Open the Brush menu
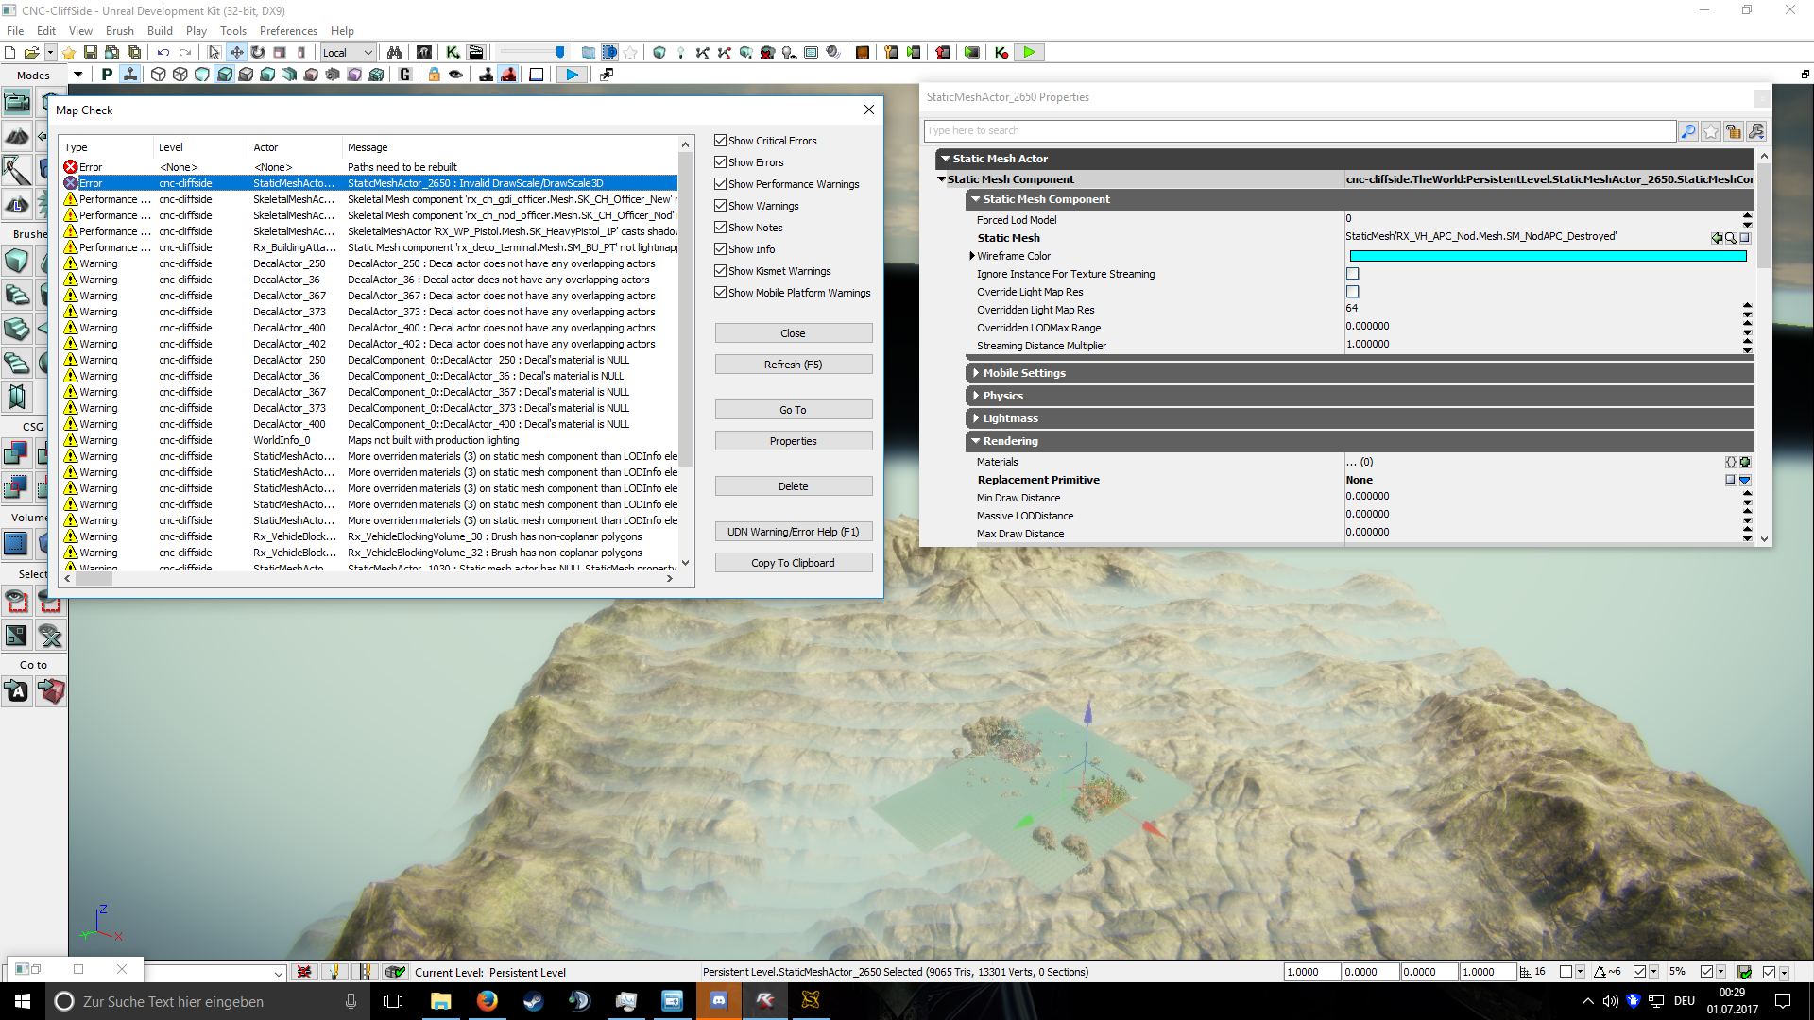Screen dimensions: 1814x1020 [119, 31]
